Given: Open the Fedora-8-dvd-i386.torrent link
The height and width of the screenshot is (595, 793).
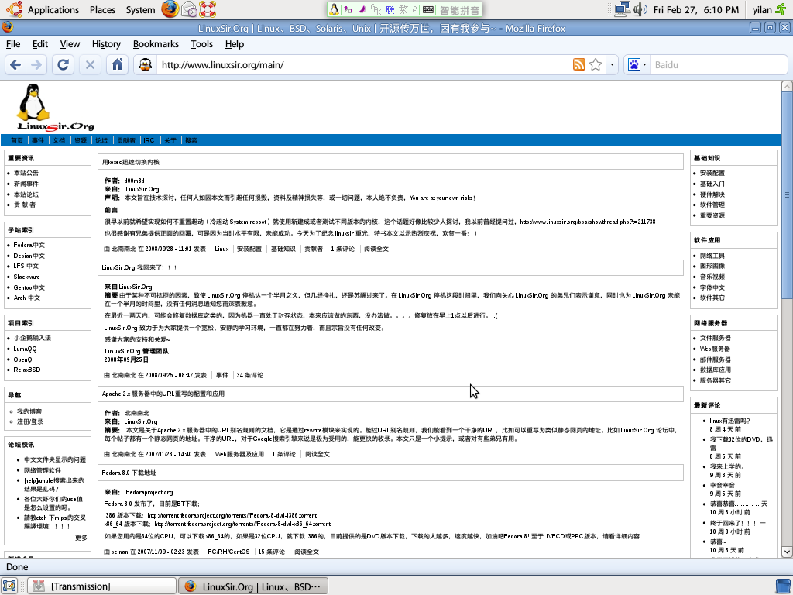Looking at the screenshot, I should point(232,515).
